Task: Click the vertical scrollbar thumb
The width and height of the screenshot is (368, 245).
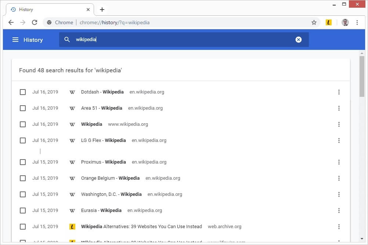Action: click(x=362, y=76)
